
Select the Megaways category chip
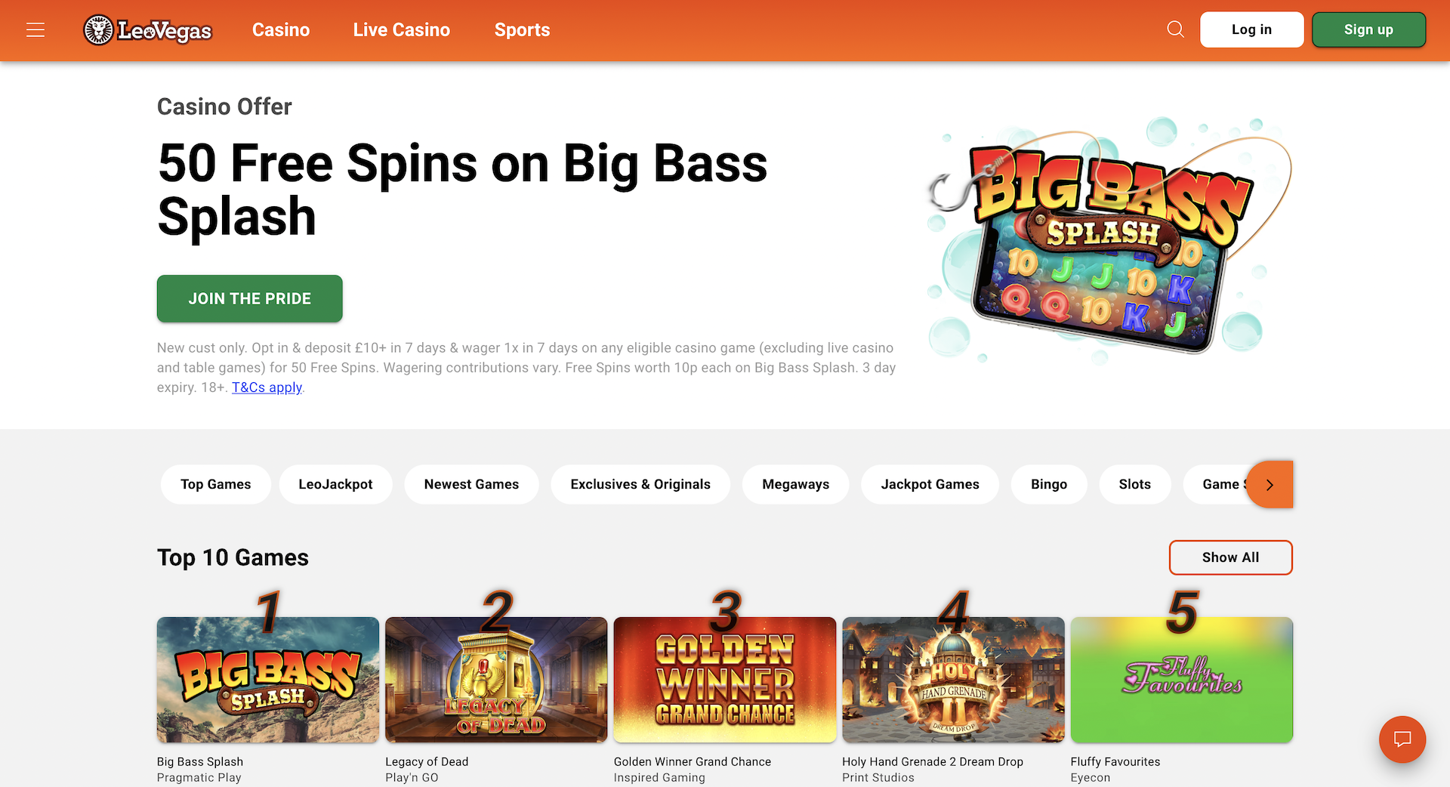point(796,484)
